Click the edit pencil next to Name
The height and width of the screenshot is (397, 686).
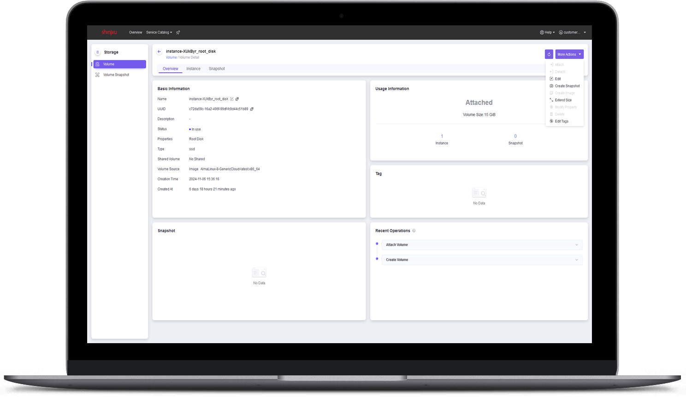(x=232, y=99)
